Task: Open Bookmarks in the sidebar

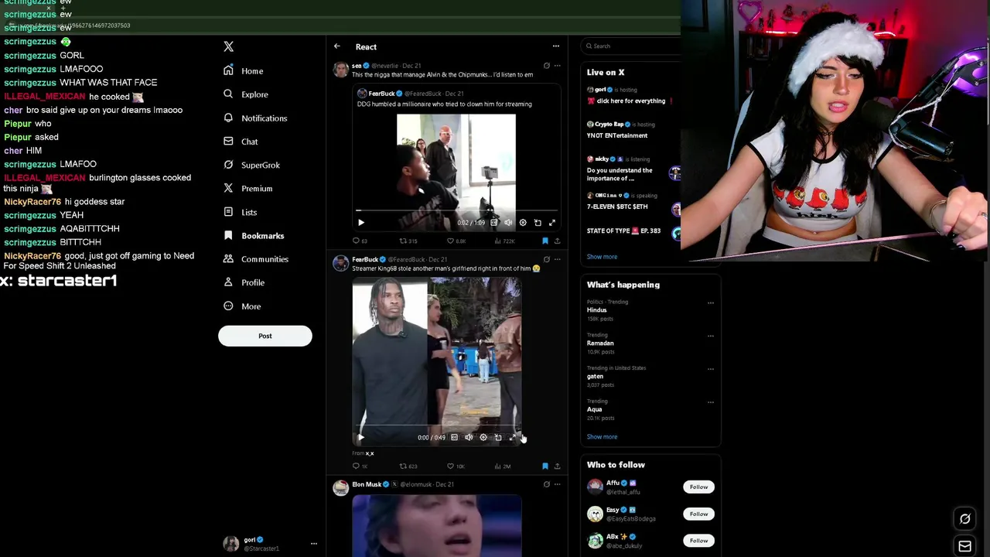Action: (x=253, y=236)
